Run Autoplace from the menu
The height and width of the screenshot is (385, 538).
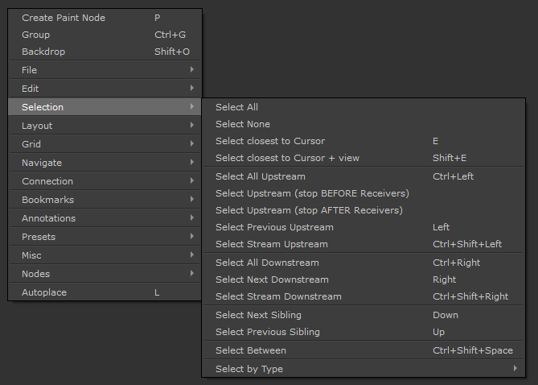tap(44, 292)
